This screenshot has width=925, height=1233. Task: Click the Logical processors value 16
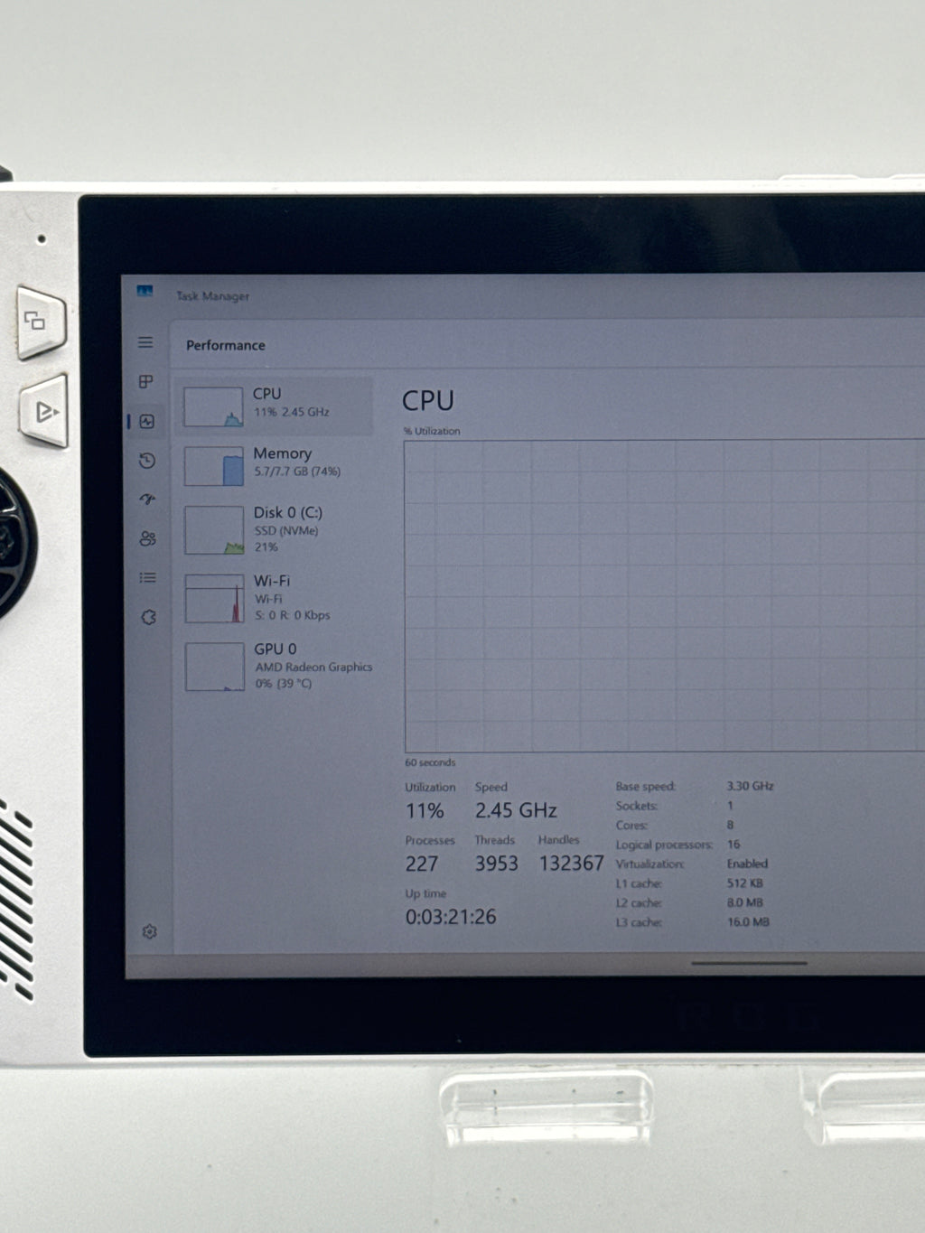click(x=733, y=845)
